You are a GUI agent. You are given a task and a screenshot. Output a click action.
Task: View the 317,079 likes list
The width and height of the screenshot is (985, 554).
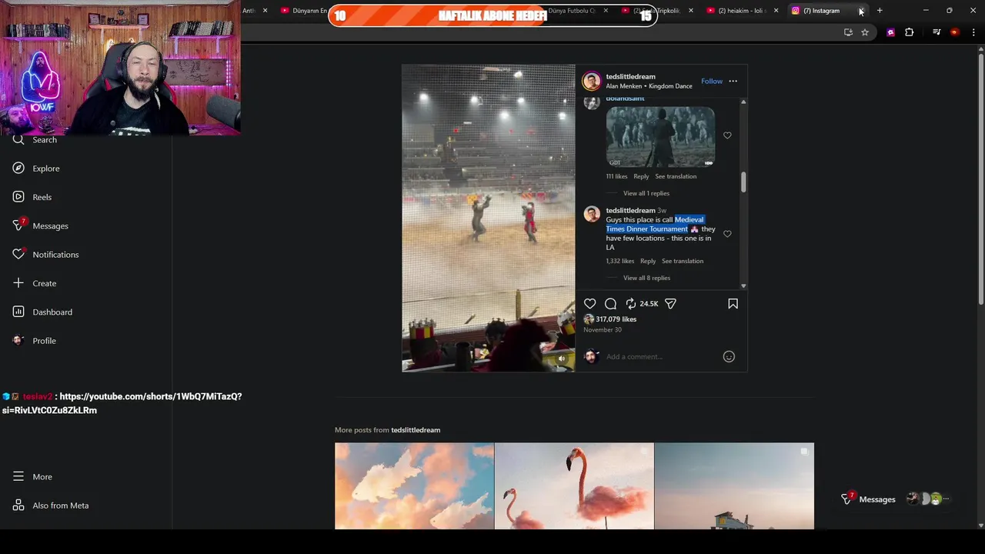pyautogui.click(x=616, y=319)
